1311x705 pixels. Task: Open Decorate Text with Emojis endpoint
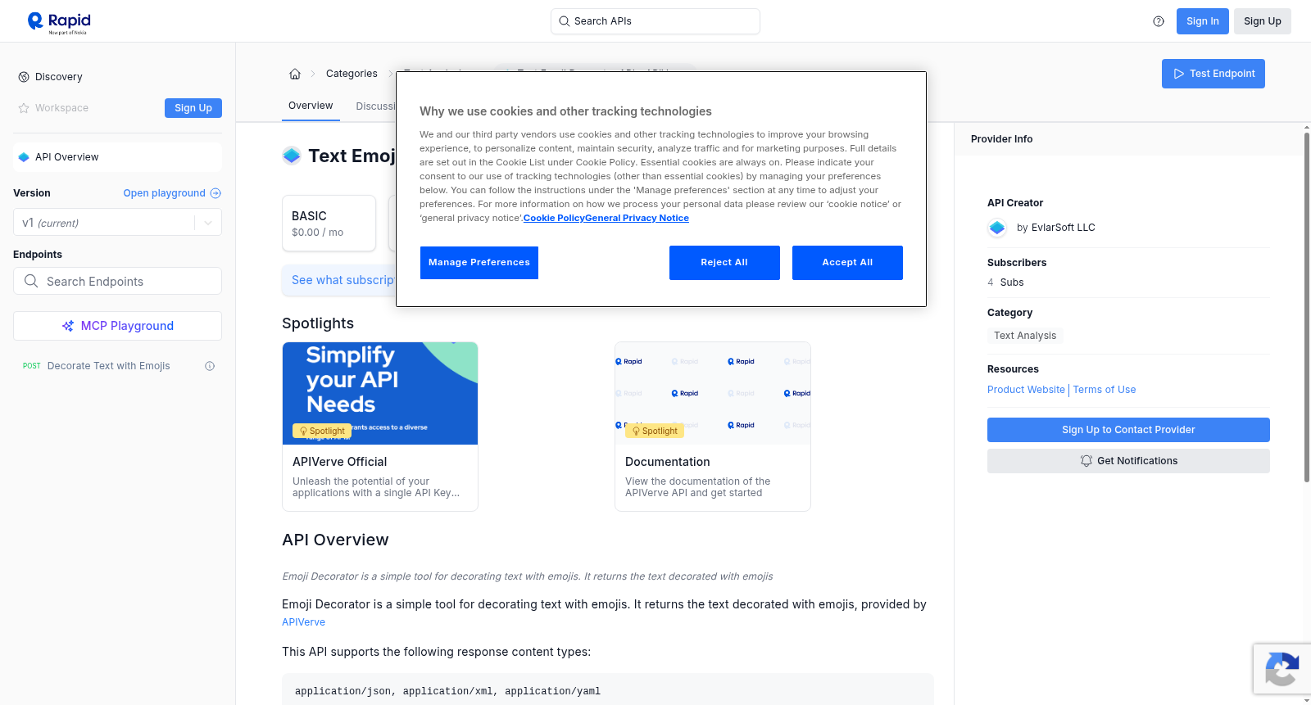(x=109, y=366)
